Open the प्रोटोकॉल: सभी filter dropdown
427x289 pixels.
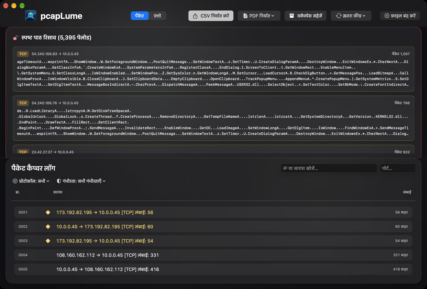tap(31, 181)
